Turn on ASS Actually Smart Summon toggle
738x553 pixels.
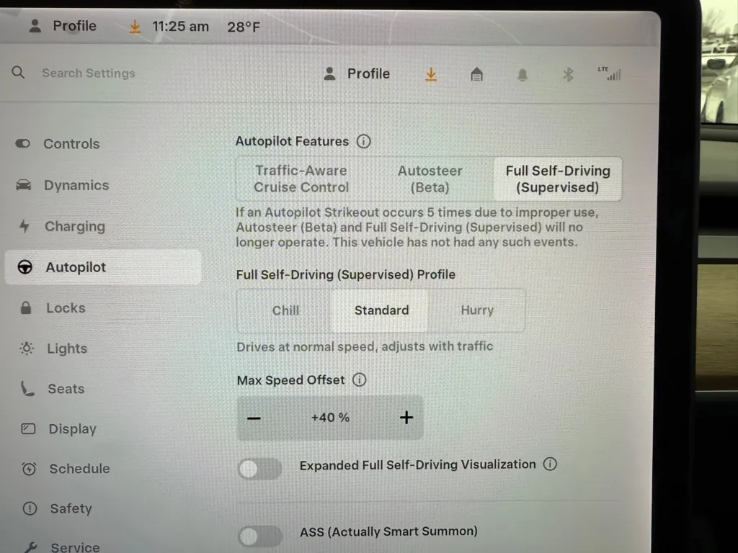point(259,536)
